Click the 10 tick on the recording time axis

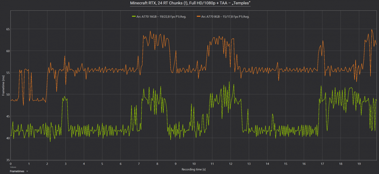pos(194,163)
